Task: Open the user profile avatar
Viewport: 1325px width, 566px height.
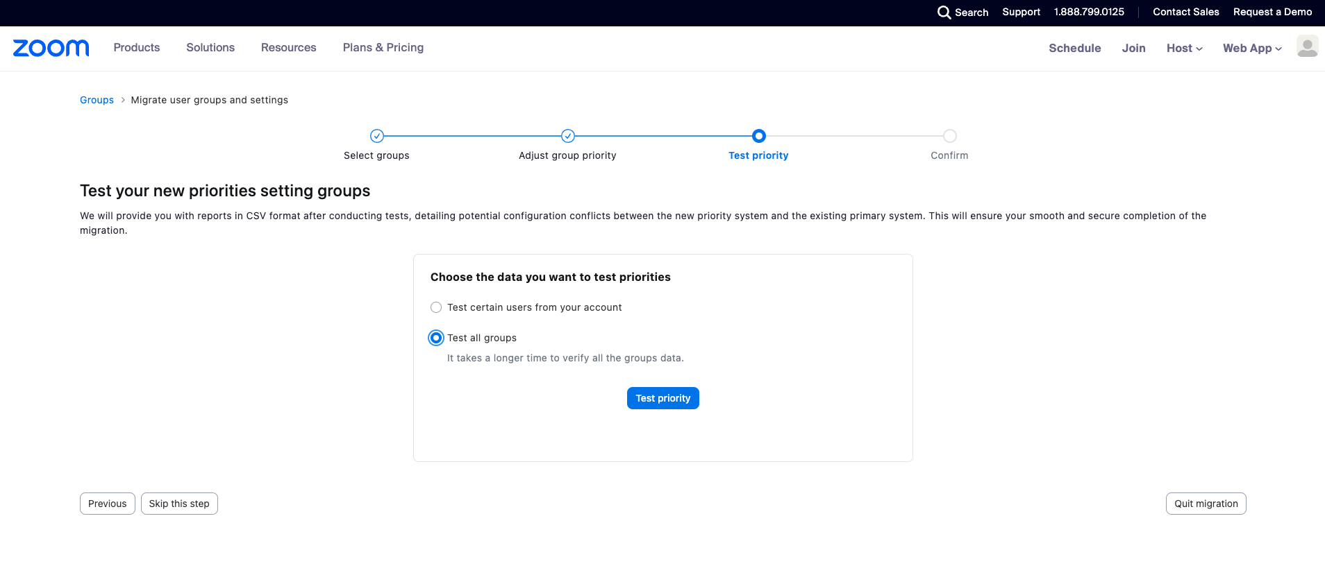Action: 1307,46
